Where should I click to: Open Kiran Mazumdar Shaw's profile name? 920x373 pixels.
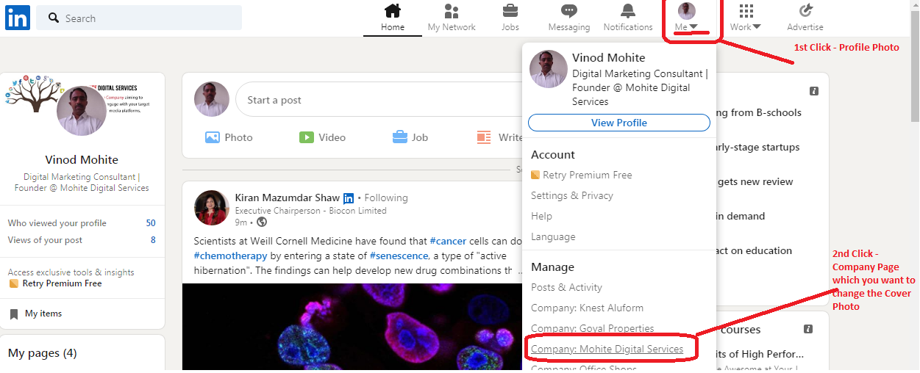288,198
